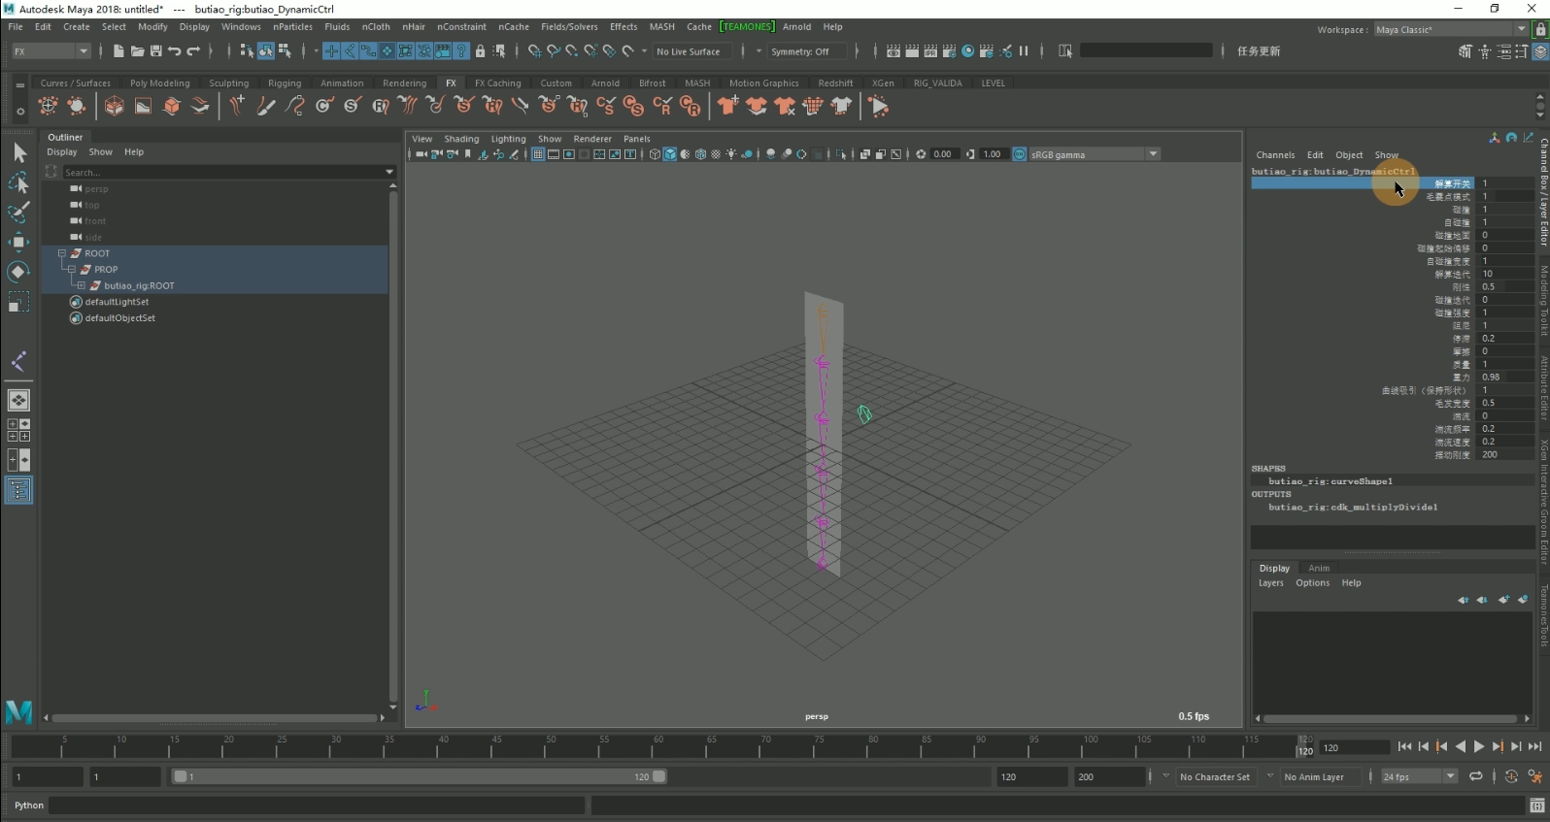The image size is (1550, 822).
Task: Collapse the ROOT node in Outliner
Action: coord(61,253)
